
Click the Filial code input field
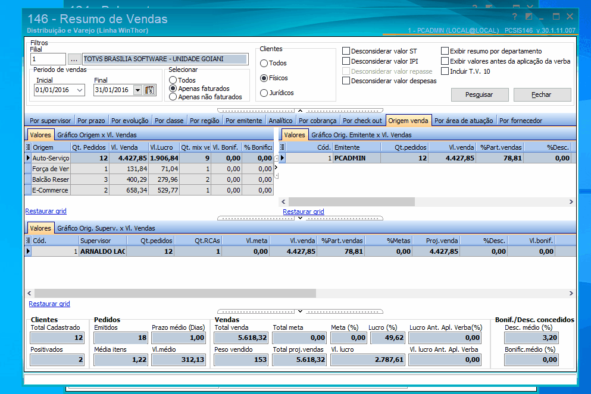pos(48,59)
